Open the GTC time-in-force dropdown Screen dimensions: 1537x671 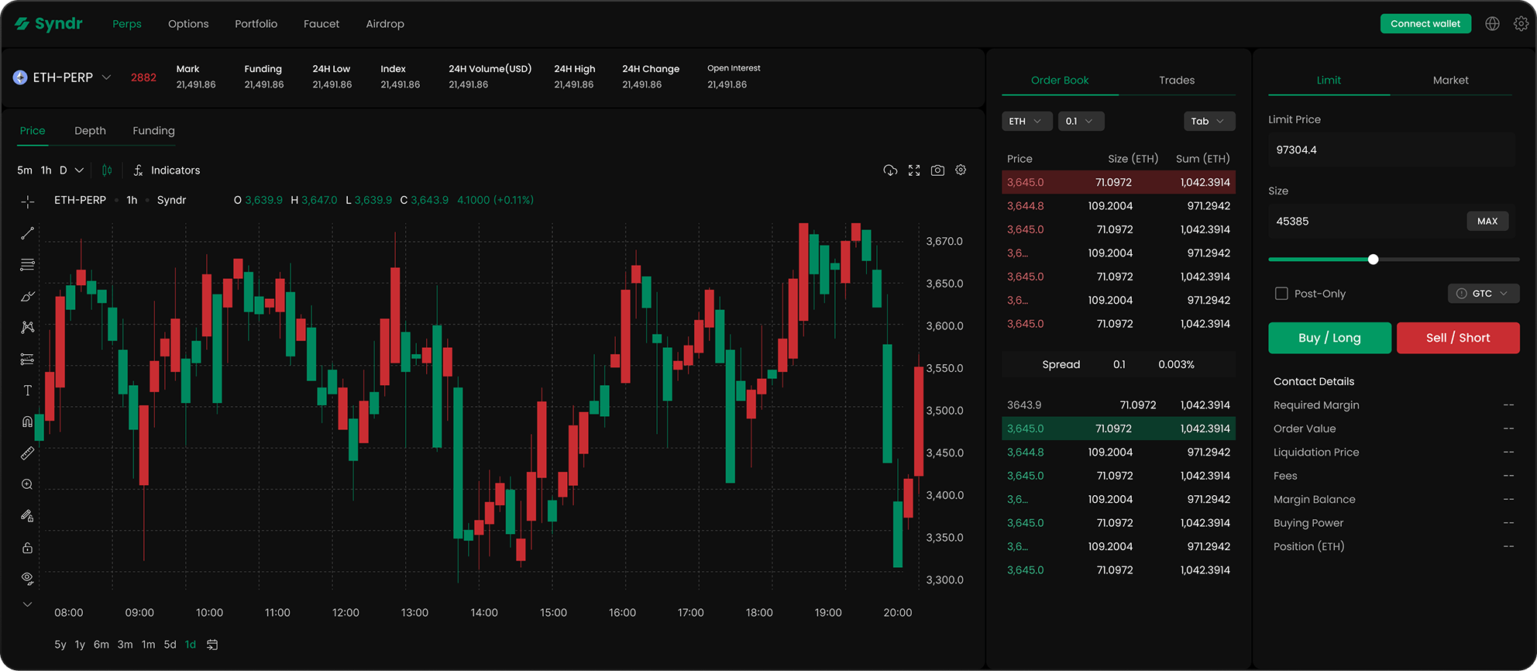1484,294
